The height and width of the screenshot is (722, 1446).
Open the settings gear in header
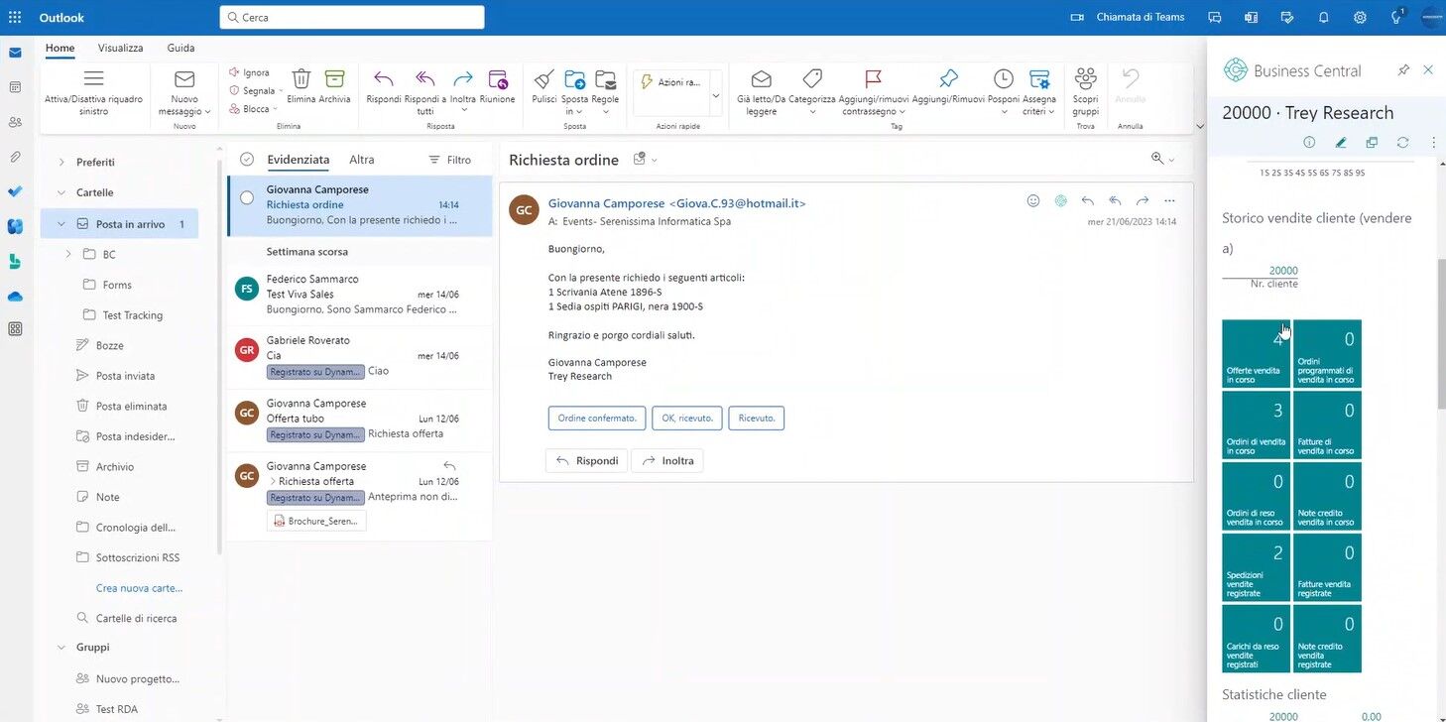[x=1360, y=17]
